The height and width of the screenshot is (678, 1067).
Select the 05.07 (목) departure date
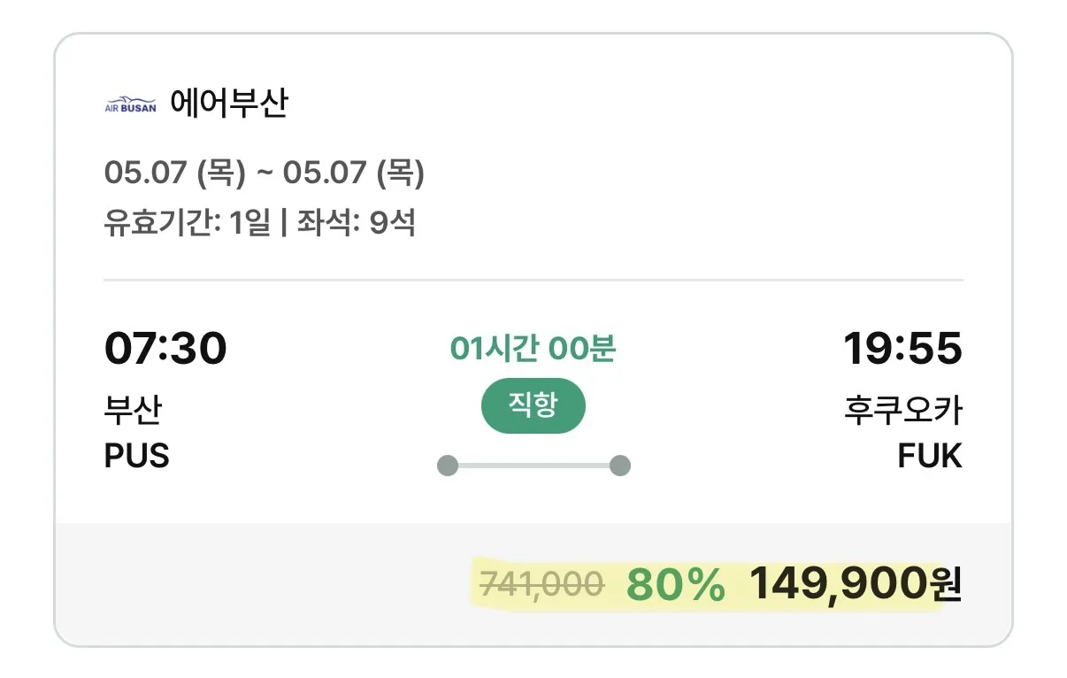point(173,173)
